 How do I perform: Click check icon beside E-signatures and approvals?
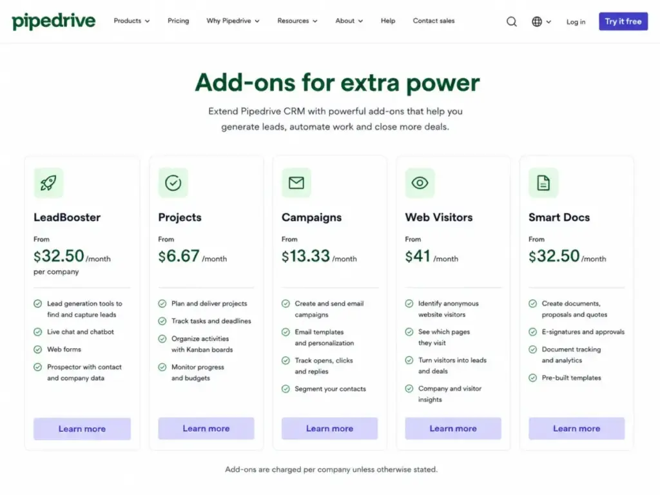pos(533,332)
